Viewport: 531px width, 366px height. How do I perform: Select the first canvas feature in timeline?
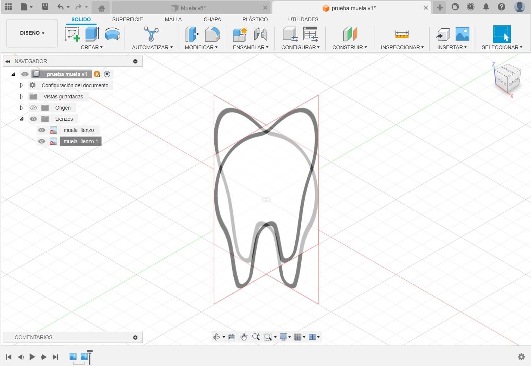[x=73, y=357]
